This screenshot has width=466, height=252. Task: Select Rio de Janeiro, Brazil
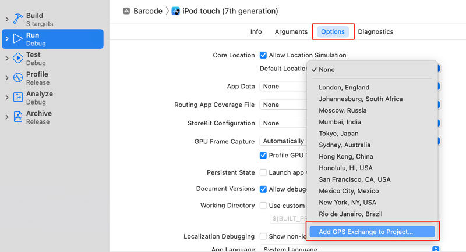(x=372, y=214)
